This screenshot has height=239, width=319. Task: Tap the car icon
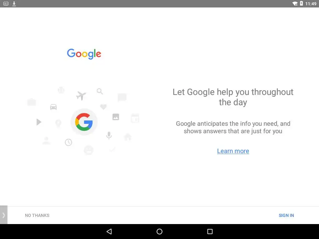coord(53,107)
